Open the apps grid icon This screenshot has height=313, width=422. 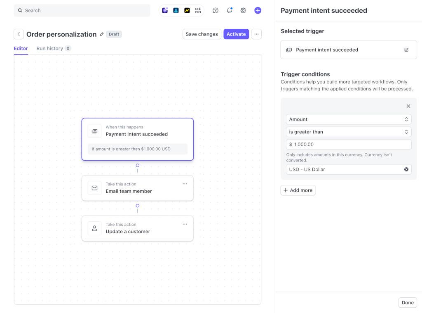click(198, 10)
